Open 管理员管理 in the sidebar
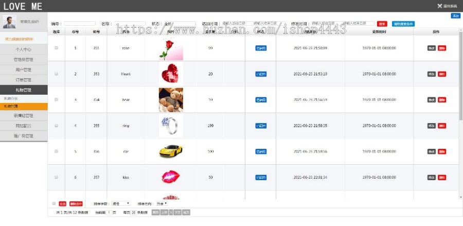The width and height of the screenshot is (463, 226). click(x=24, y=60)
